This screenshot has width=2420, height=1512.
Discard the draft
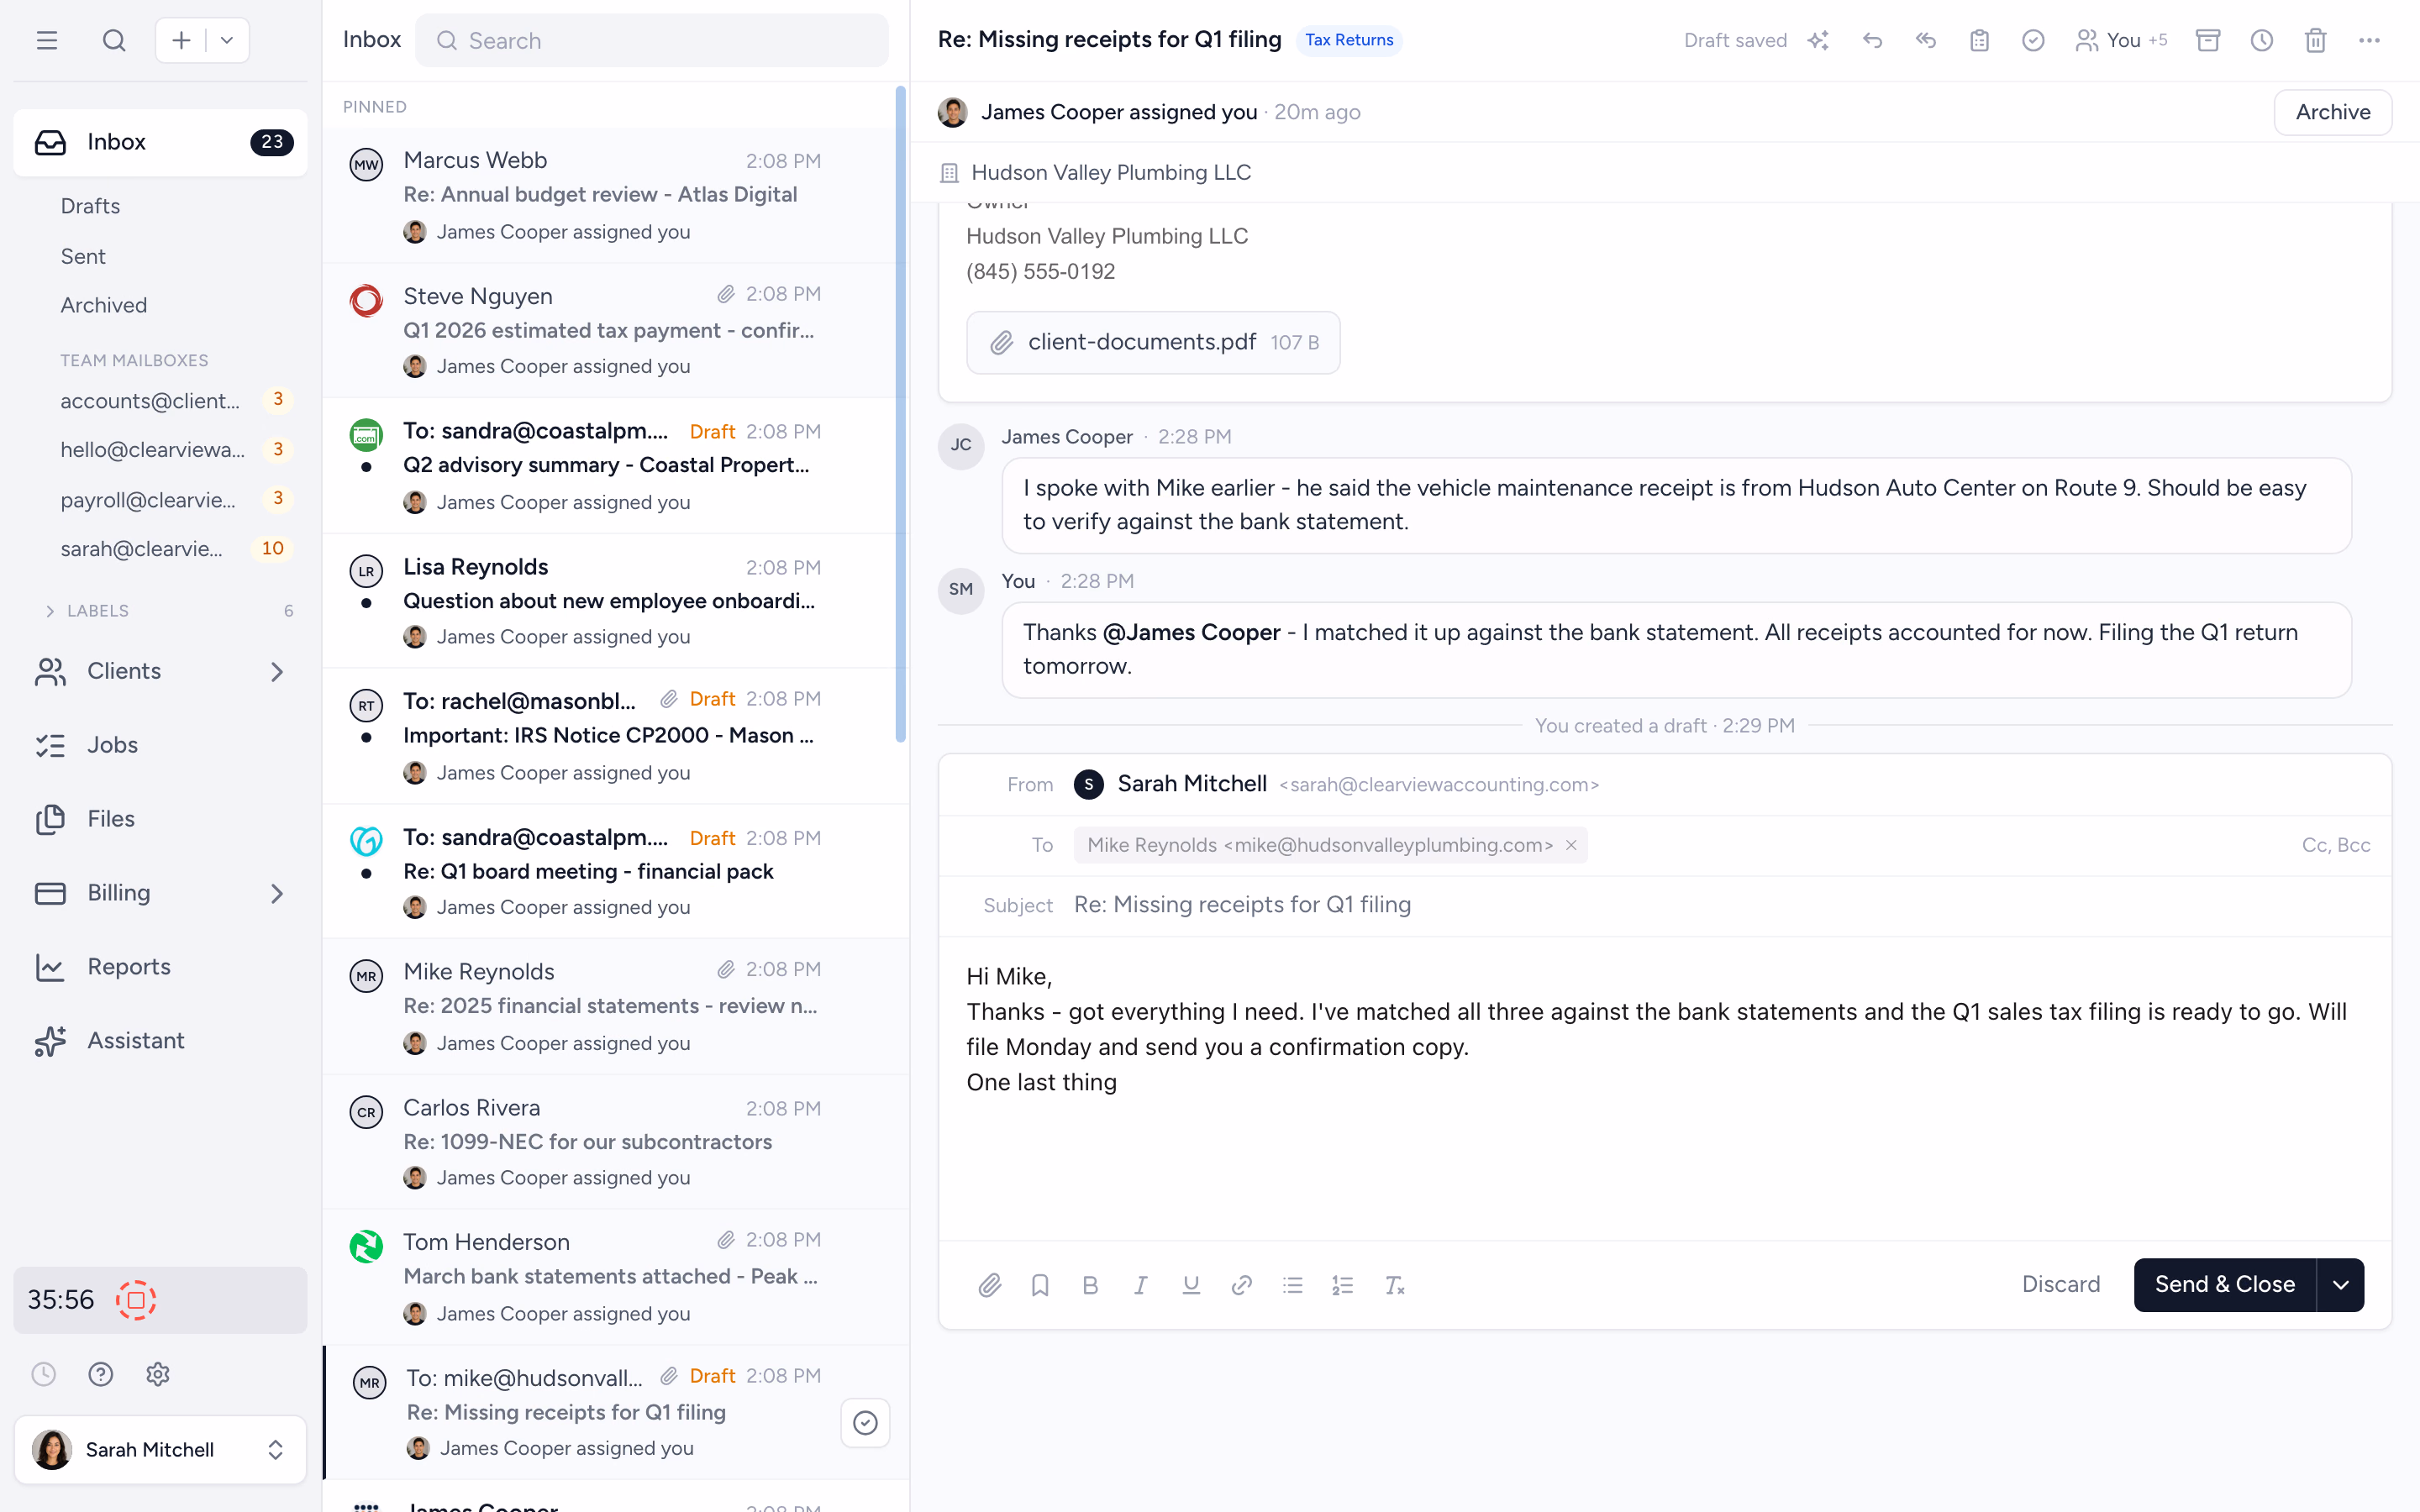2060,1284
